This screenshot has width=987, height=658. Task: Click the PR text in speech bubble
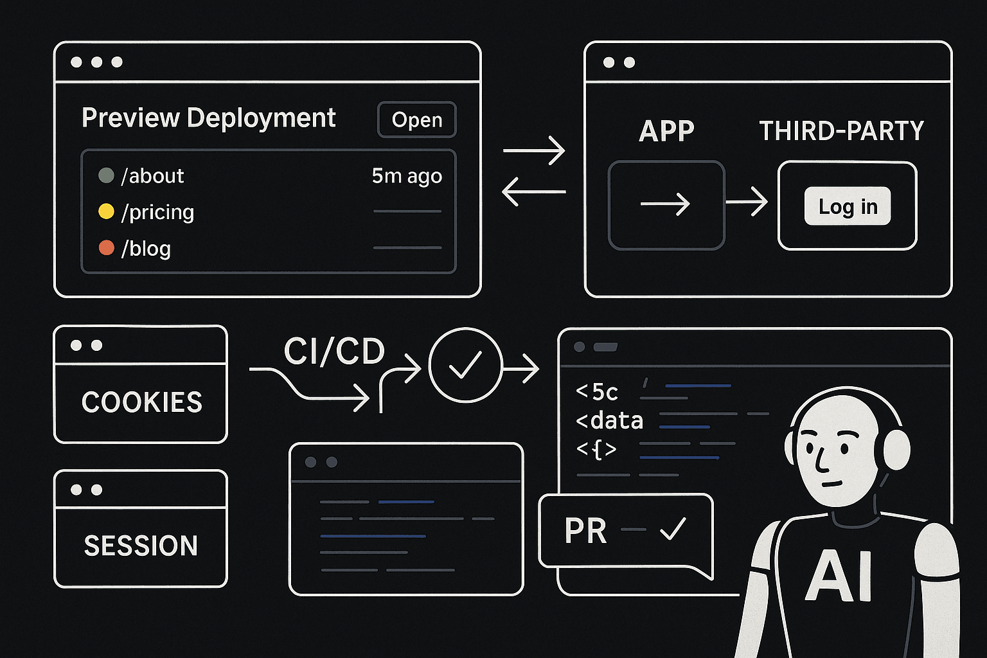coord(585,531)
